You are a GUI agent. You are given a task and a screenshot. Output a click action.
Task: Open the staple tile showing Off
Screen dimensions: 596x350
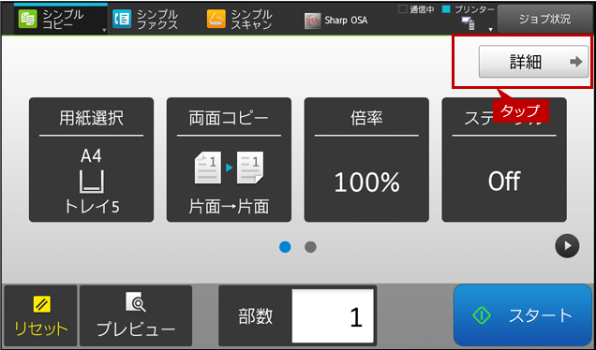[x=504, y=159]
